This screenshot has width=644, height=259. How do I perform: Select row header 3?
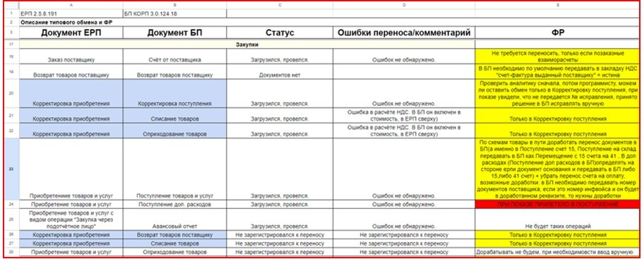tap(11, 33)
